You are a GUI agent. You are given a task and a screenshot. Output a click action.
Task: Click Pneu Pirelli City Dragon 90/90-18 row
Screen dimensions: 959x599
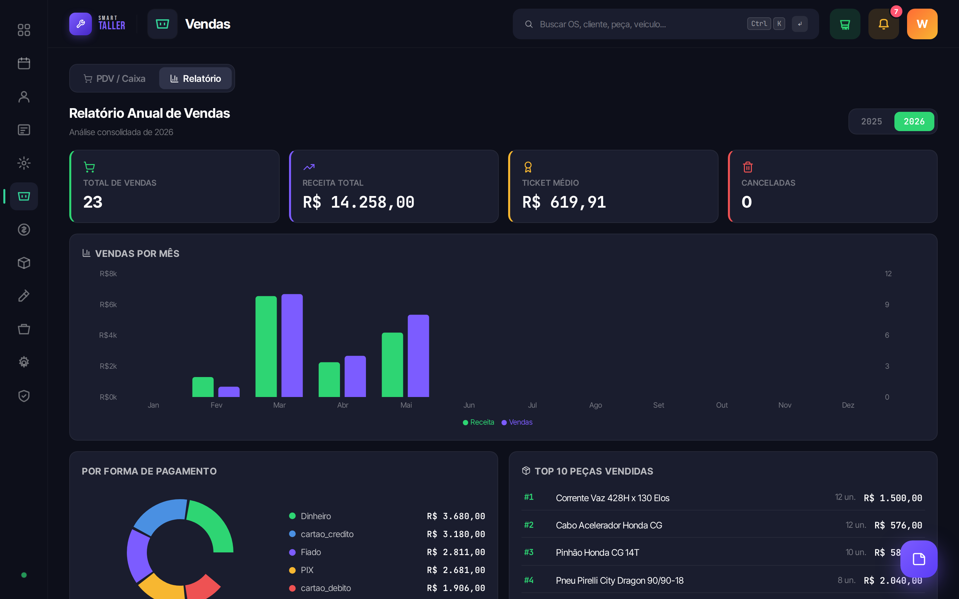pyautogui.click(x=723, y=580)
